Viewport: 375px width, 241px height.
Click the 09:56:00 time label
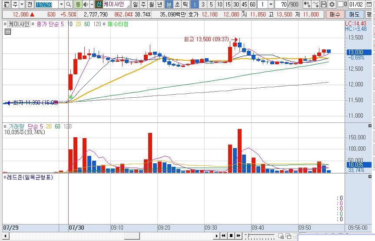358,228
